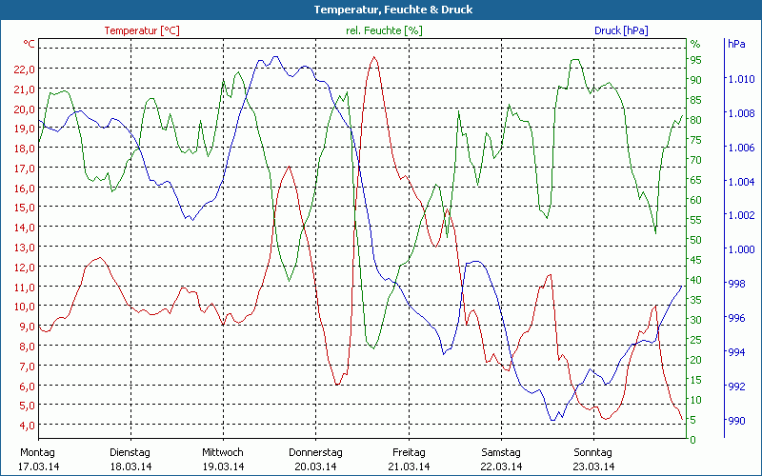Select the blue 'Druck [hPa]' legend label
The width and height of the screenshot is (762, 476).
pyautogui.click(x=621, y=30)
